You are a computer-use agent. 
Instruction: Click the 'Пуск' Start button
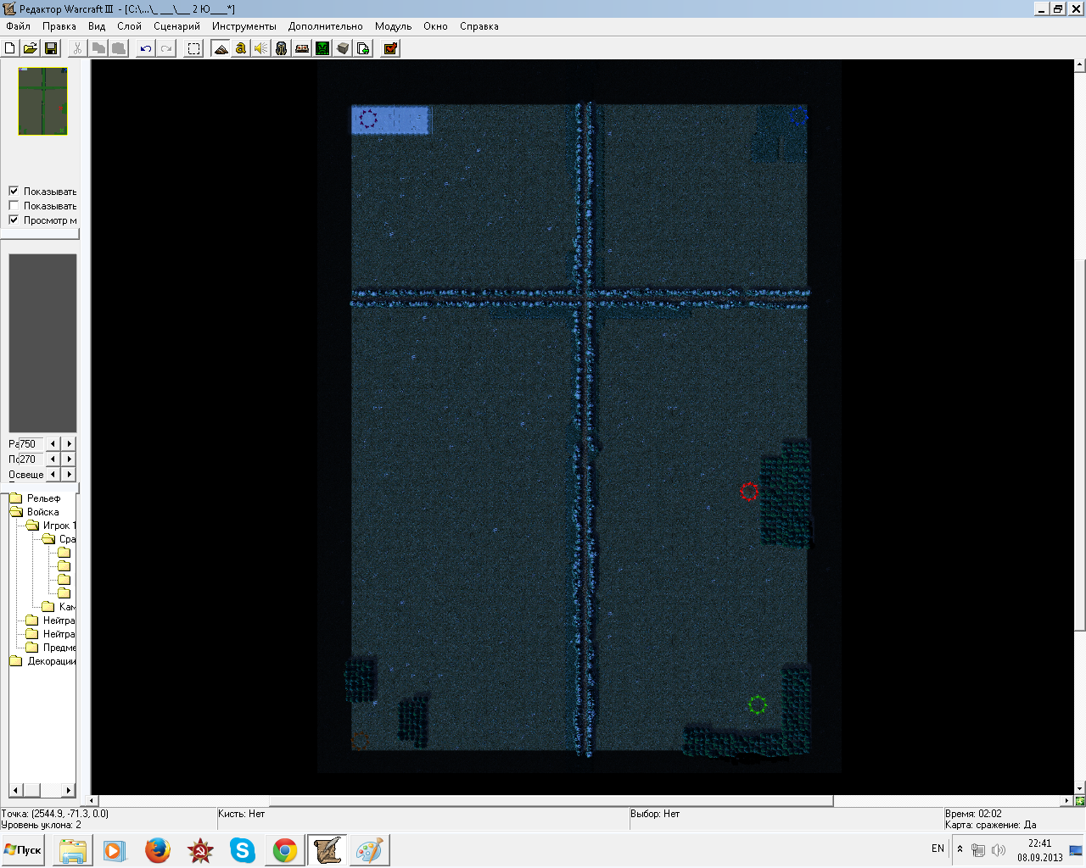pyautogui.click(x=23, y=850)
